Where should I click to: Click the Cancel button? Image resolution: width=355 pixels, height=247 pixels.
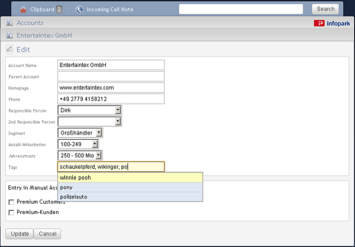(x=47, y=233)
